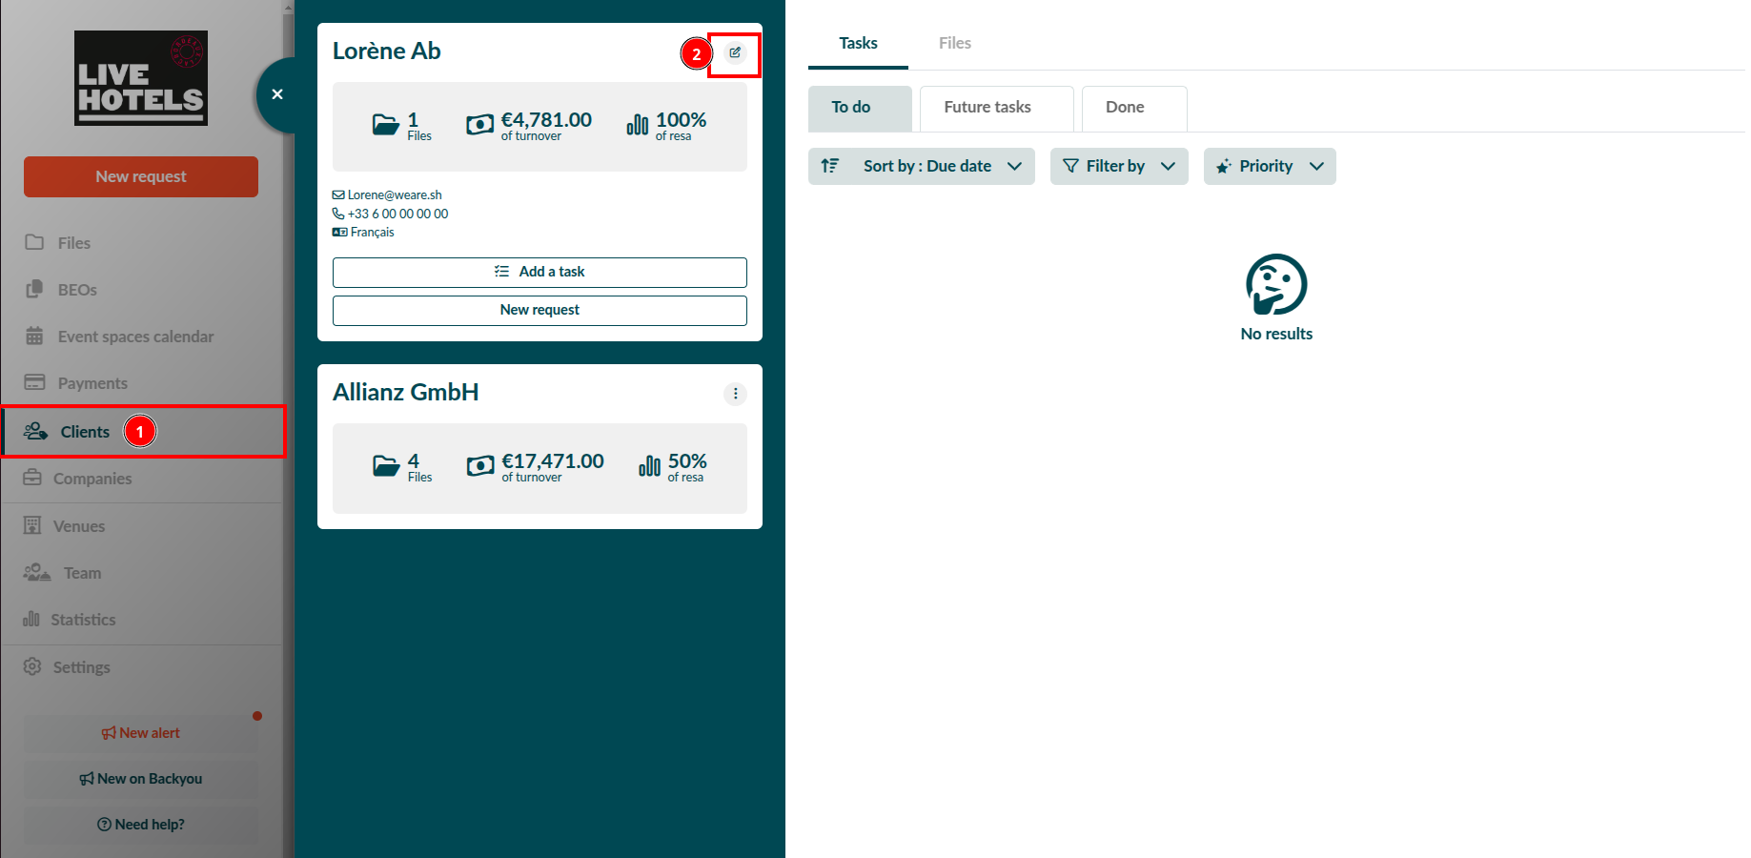The height and width of the screenshot is (858, 1751).
Task: Expand the Sort by: Due date dropdown
Action: click(941, 166)
